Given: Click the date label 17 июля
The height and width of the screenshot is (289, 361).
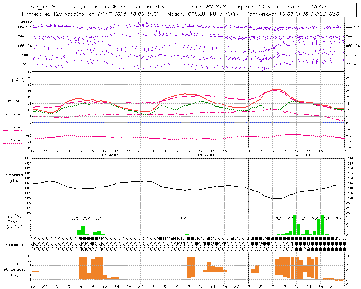Looking at the screenshot, I should [x=110, y=155].
